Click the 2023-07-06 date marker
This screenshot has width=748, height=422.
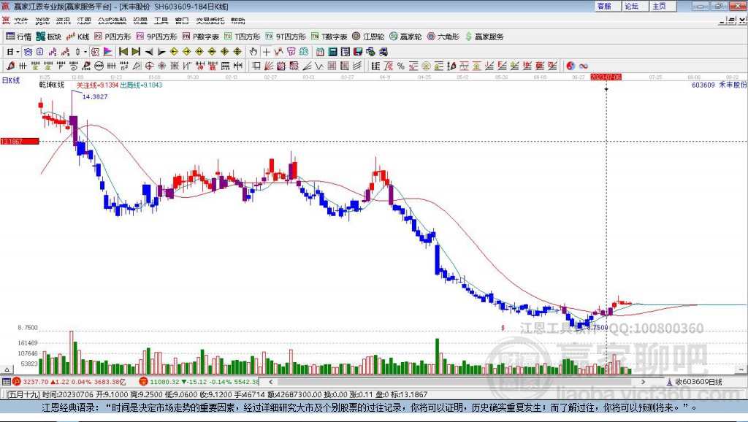(x=606, y=77)
